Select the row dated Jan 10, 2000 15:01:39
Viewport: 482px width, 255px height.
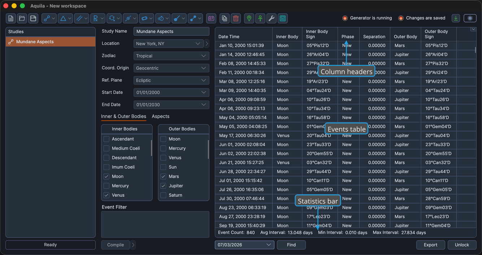point(346,46)
